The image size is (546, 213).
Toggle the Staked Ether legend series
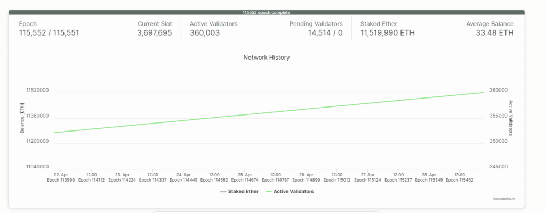[239, 191]
